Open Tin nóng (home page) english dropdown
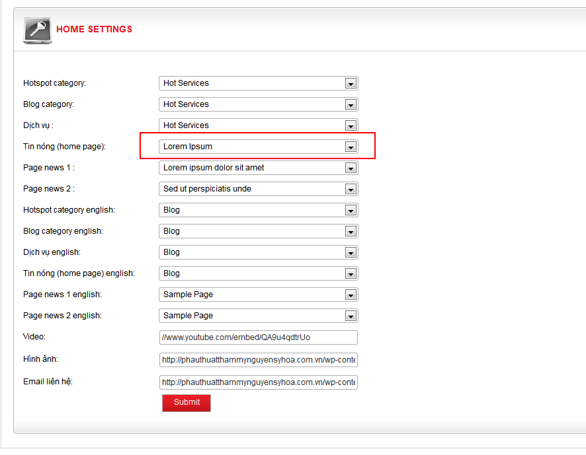The height and width of the screenshot is (455, 586). 258,273
